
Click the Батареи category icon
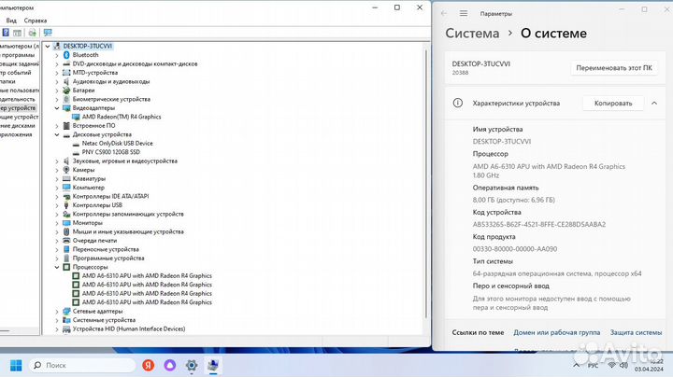(66, 91)
